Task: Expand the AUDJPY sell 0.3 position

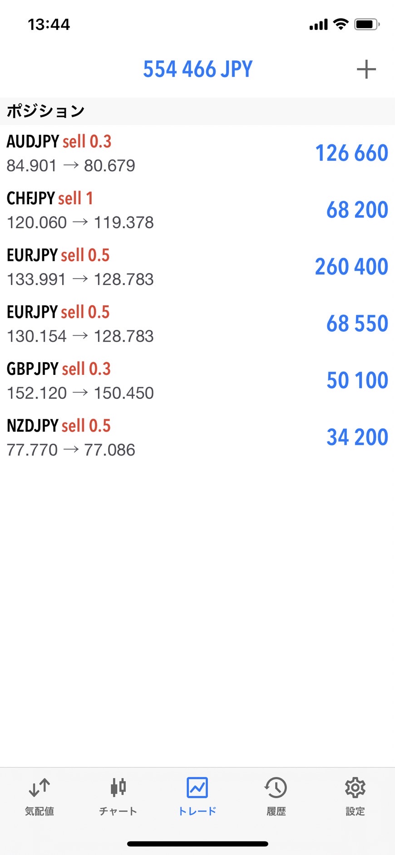Action: click(136, 153)
